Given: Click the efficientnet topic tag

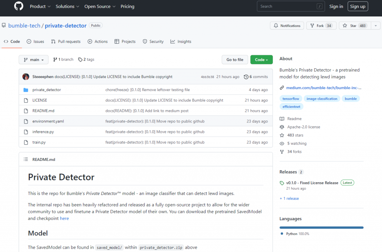Looking at the screenshot, I should (291, 106).
